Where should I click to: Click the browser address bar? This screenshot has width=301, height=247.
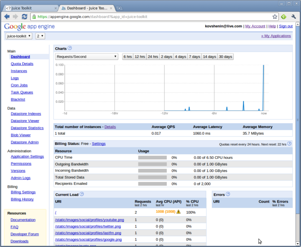pos(153,17)
